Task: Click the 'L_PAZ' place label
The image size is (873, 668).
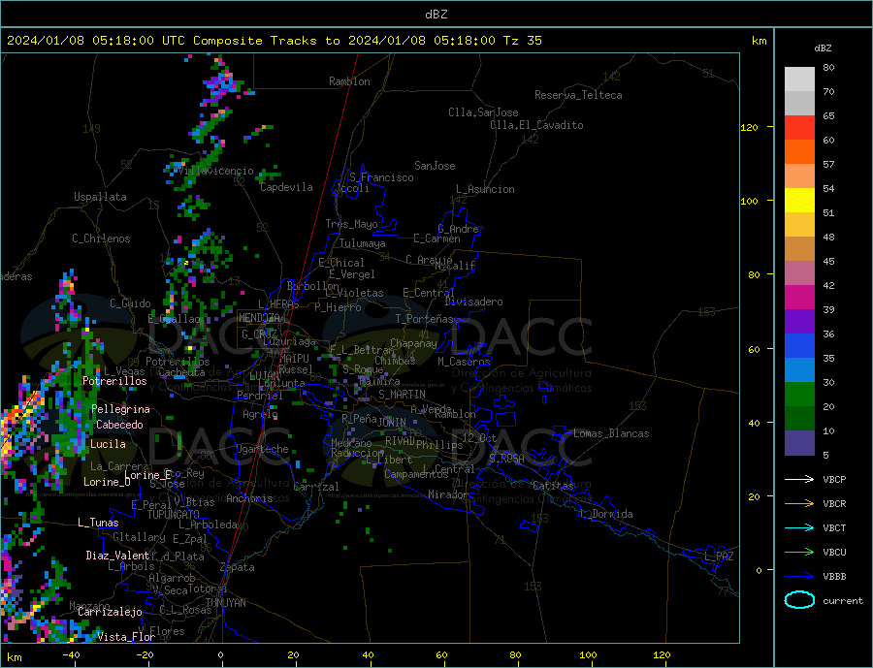Action: (x=719, y=557)
